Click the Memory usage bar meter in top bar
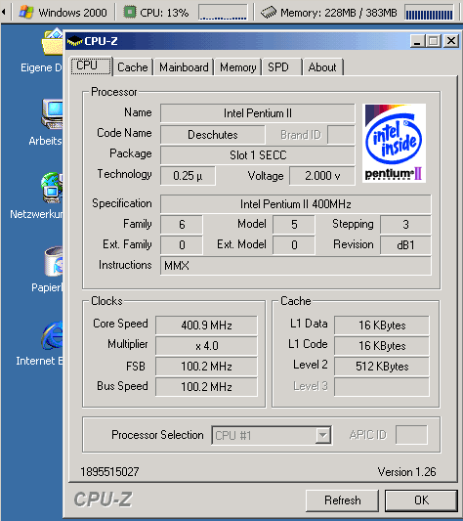The width and height of the screenshot is (463, 521). pos(429,13)
